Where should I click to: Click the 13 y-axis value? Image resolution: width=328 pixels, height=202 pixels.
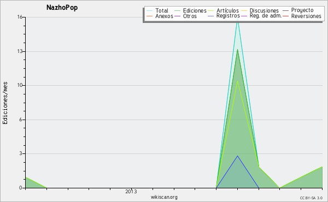pyautogui.click(x=20, y=51)
